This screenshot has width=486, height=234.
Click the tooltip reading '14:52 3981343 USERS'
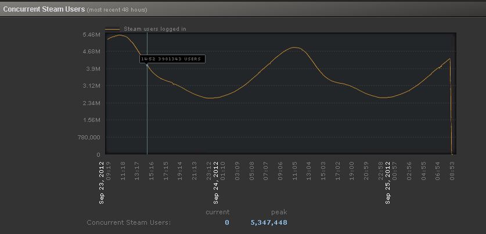pyautogui.click(x=172, y=59)
